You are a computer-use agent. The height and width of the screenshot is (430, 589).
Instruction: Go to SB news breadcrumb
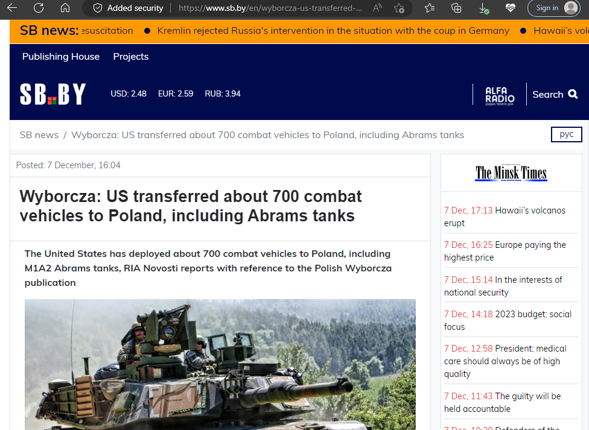point(39,135)
